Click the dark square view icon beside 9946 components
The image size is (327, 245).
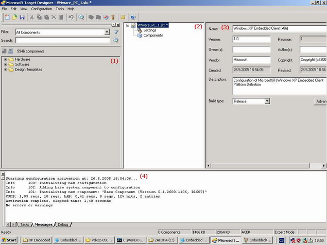(4, 51)
